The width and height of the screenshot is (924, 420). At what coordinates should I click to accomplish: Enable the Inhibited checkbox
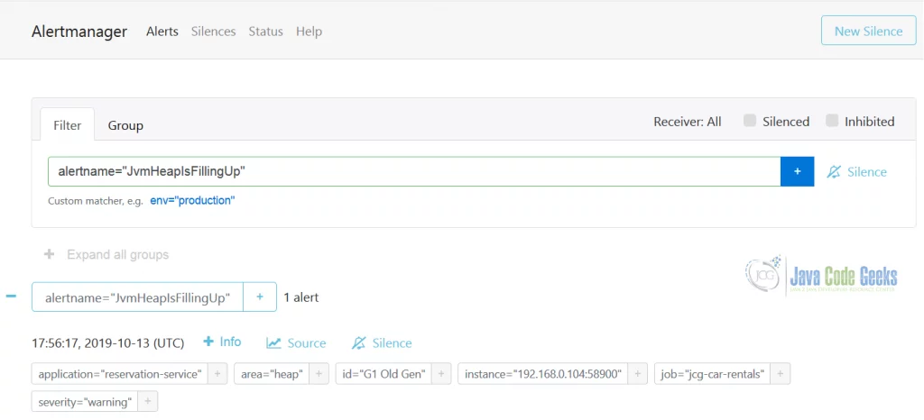coord(831,121)
